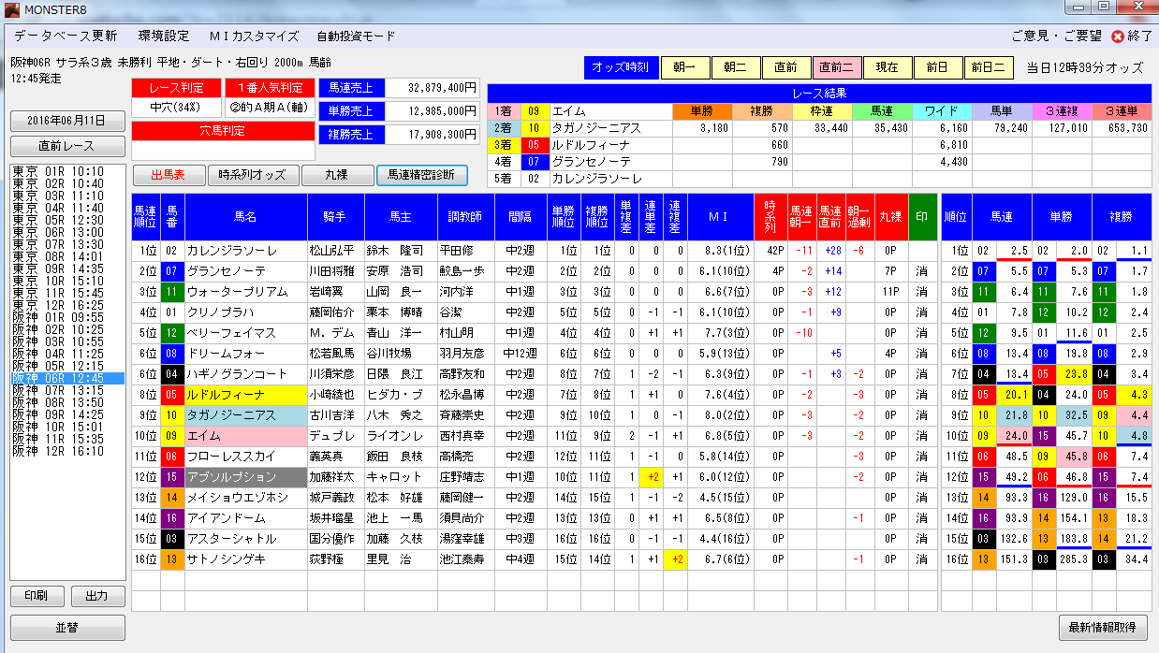Open the データベース更新 menu
This screenshot has height=653, width=1159.
pyautogui.click(x=66, y=36)
